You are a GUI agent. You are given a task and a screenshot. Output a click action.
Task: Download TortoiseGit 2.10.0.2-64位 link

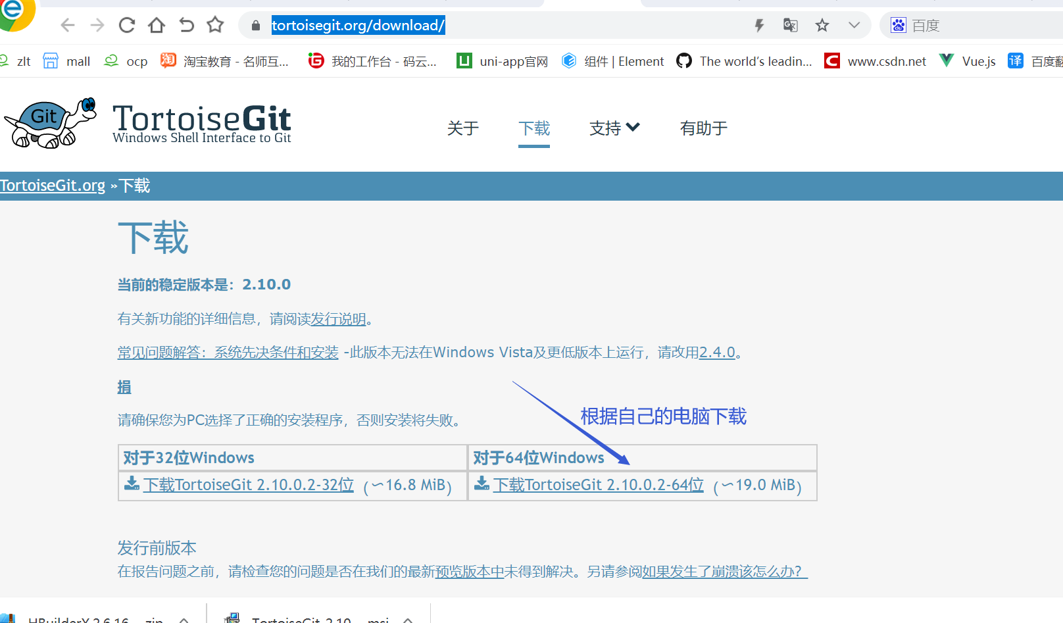(599, 485)
